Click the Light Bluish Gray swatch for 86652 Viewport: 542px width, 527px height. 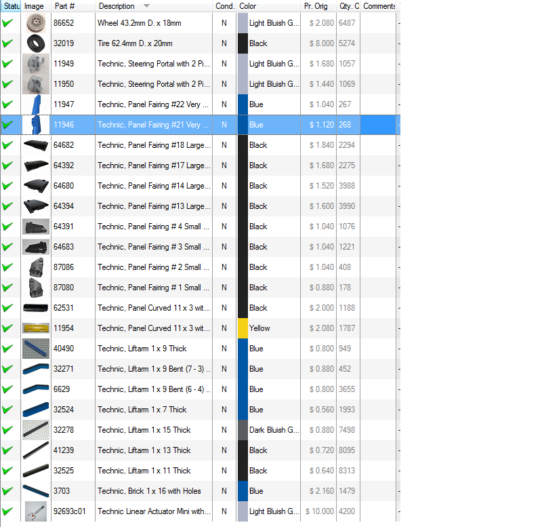coord(243,23)
